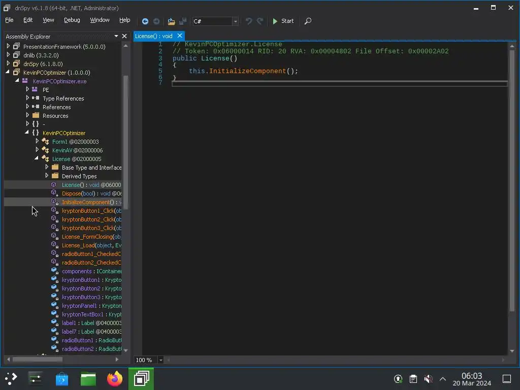The width and height of the screenshot is (520, 390).
Task: Open the Debug menu
Action: pyautogui.click(x=72, y=20)
